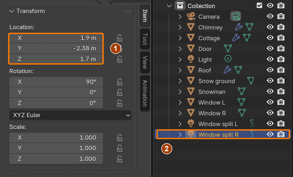Screen dimensions: 293x177
Task: Collapse the Transform panel
Action: click(x=12, y=11)
